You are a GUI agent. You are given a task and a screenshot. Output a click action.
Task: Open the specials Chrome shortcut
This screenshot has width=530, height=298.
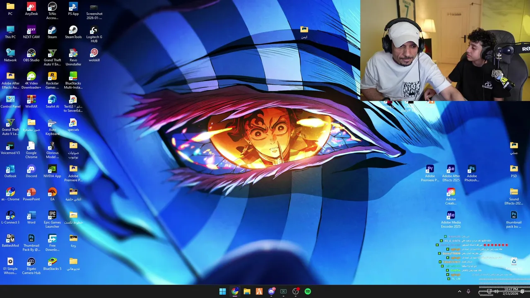click(x=73, y=125)
